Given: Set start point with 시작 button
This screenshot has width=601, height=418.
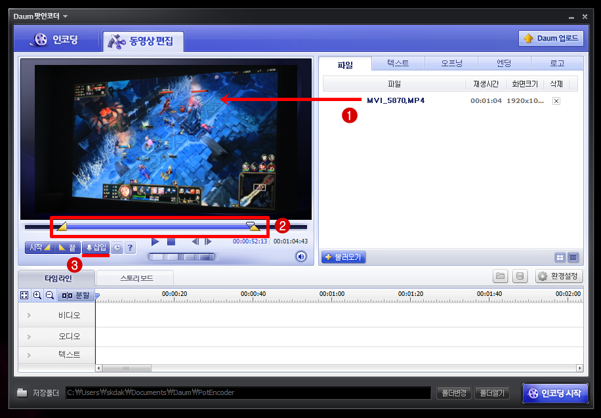Looking at the screenshot, I should tap(39, 248).
